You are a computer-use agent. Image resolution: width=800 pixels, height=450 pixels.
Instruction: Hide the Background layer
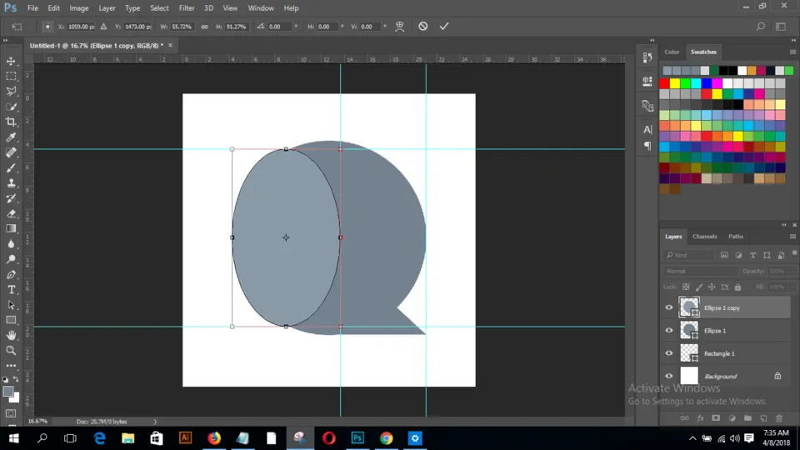[669, 376]
